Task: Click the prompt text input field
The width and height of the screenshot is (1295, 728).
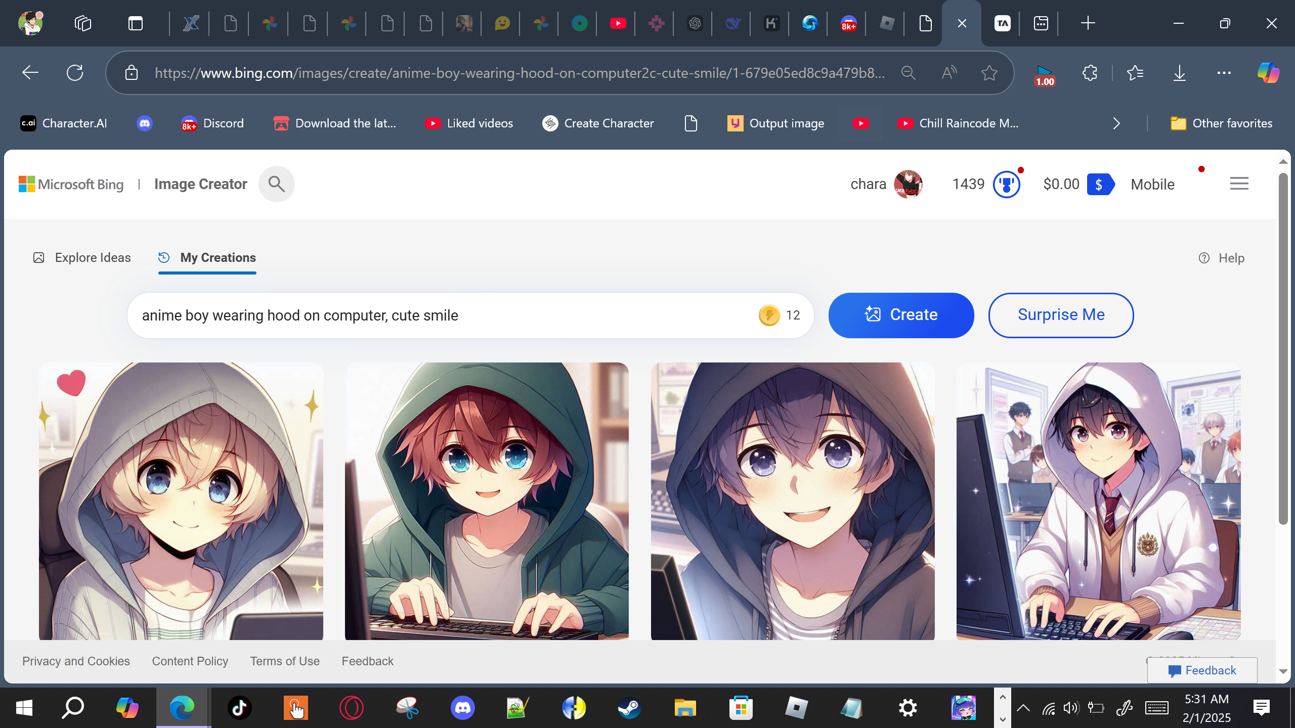Action: coord(445,315)
